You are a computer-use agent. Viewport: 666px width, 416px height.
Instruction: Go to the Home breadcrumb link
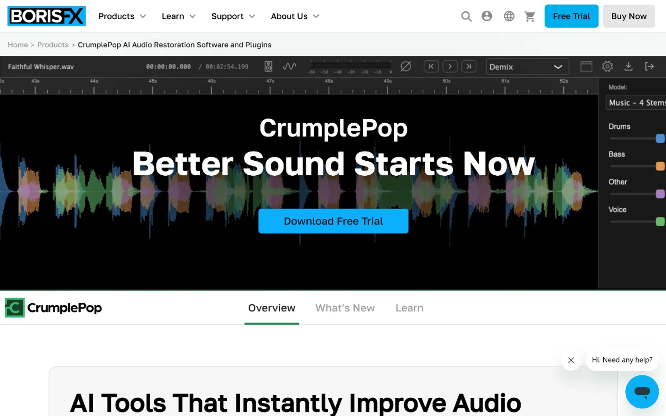click(x=18, y=45)
